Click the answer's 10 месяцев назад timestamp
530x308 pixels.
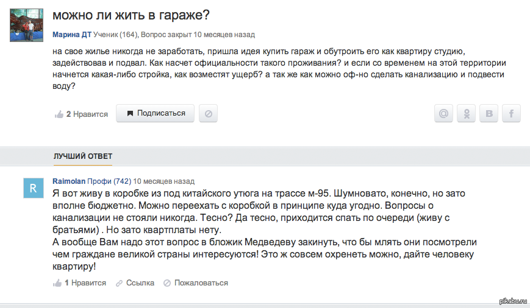[x=163, y=181]
